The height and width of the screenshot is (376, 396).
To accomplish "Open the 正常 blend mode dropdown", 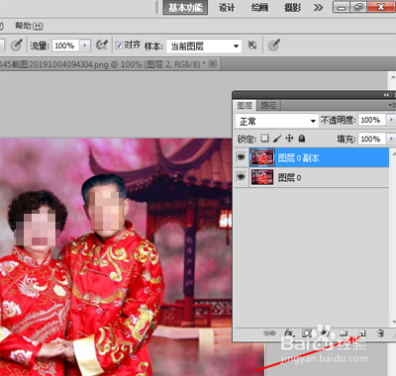I will coord(276,121).
